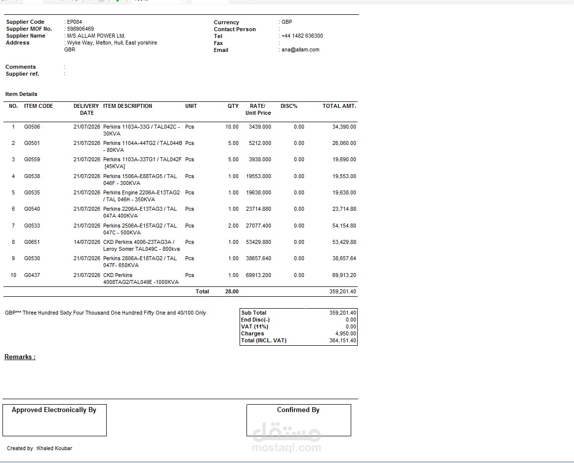Click the amount in words starting GBP*** Three Hundred
574x463 pixels.
click(105, 313)
